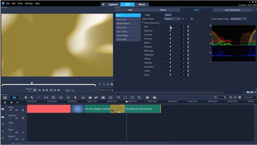Image resolution: width=257 pixels, height=145 pixels.
Task: Select the White Balance category
Action: point(128,23)
